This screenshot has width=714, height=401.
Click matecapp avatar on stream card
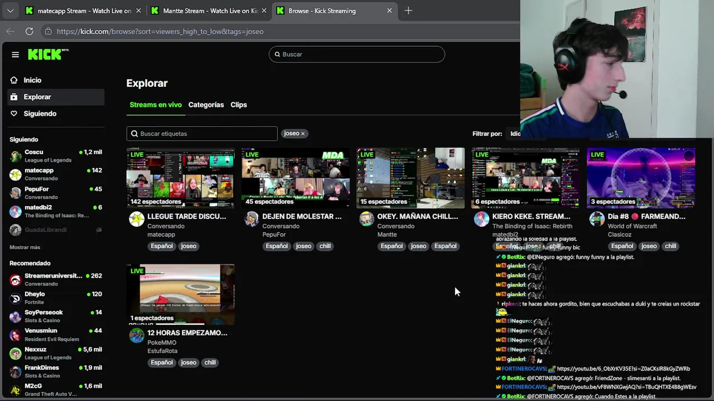[x=137, y=219]
